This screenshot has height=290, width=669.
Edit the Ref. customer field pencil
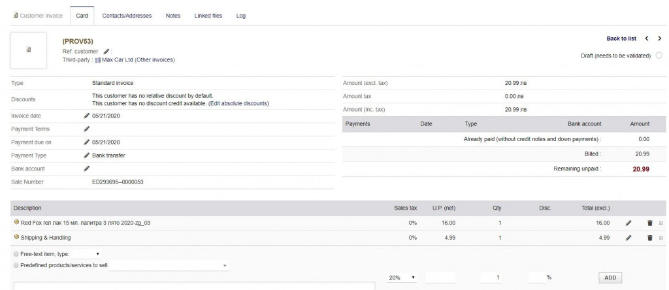[x=106, y=51]
